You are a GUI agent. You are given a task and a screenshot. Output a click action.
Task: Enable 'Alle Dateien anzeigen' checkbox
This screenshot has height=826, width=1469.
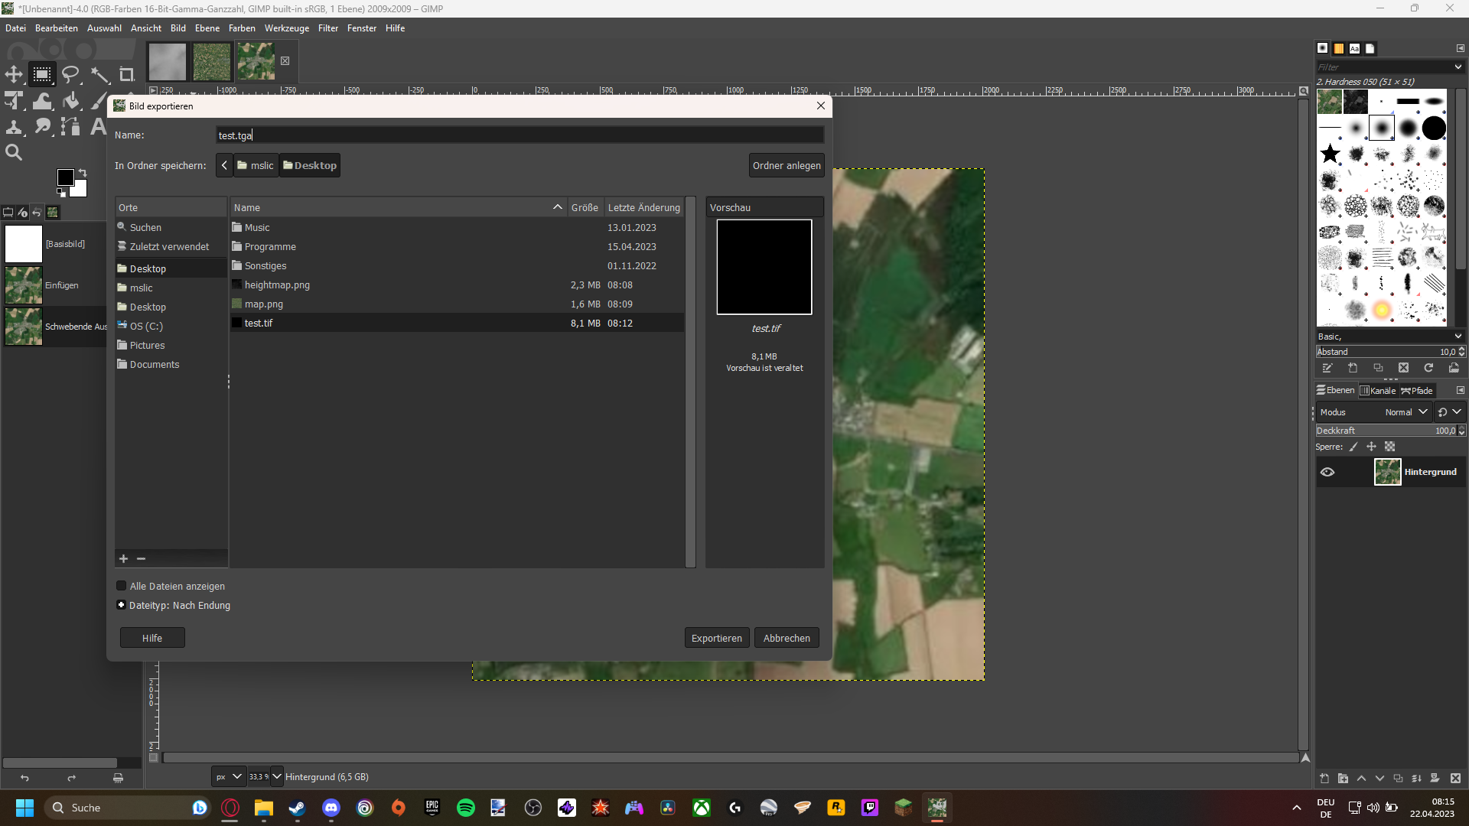(121, 586)
